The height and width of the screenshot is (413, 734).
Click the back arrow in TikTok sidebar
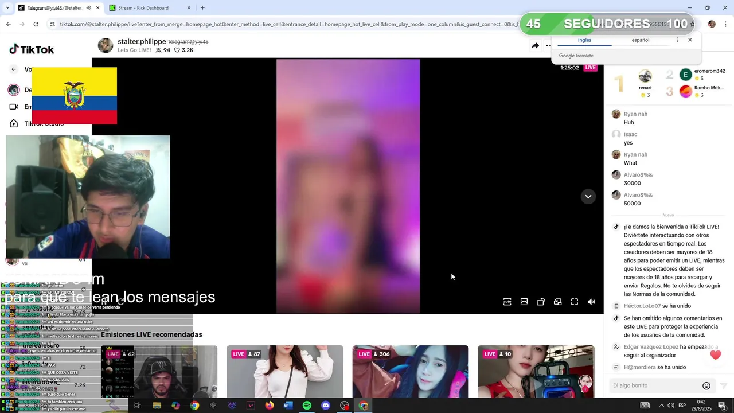(14, 69)
